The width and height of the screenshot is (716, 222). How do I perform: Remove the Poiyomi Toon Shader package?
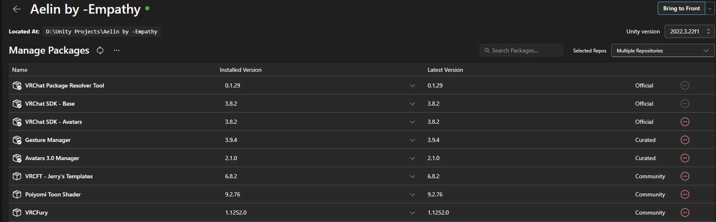point(685,194)
